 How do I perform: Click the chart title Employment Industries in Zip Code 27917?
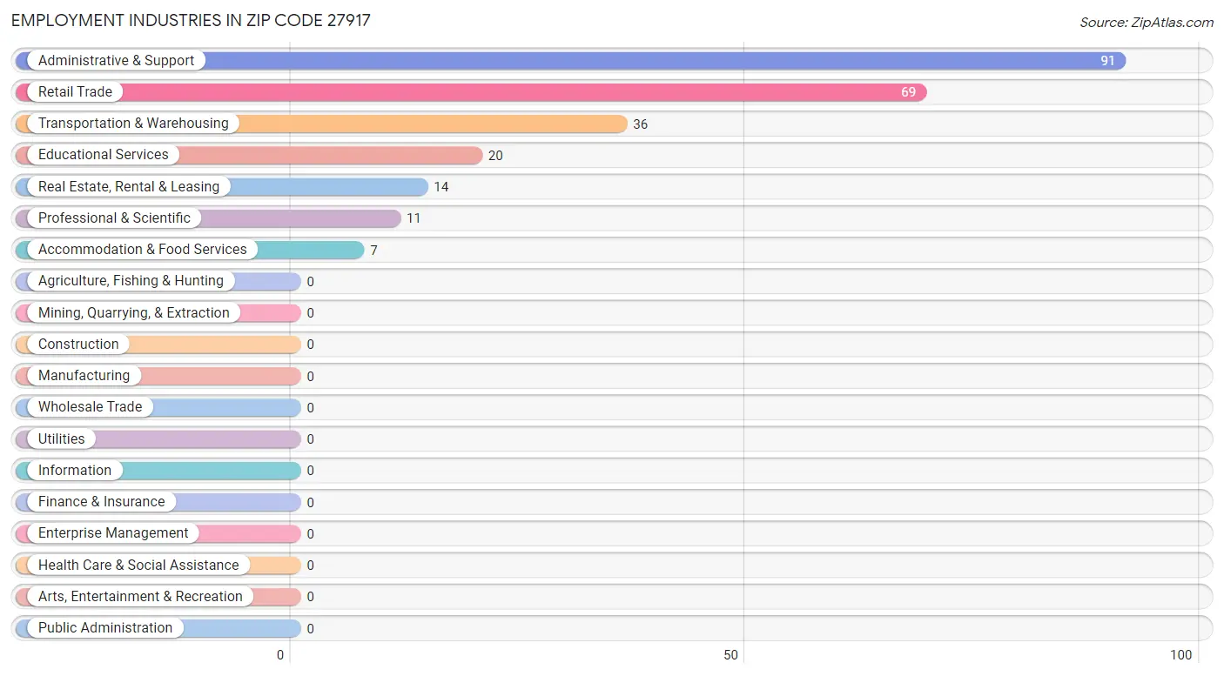(x=191, y=20)
